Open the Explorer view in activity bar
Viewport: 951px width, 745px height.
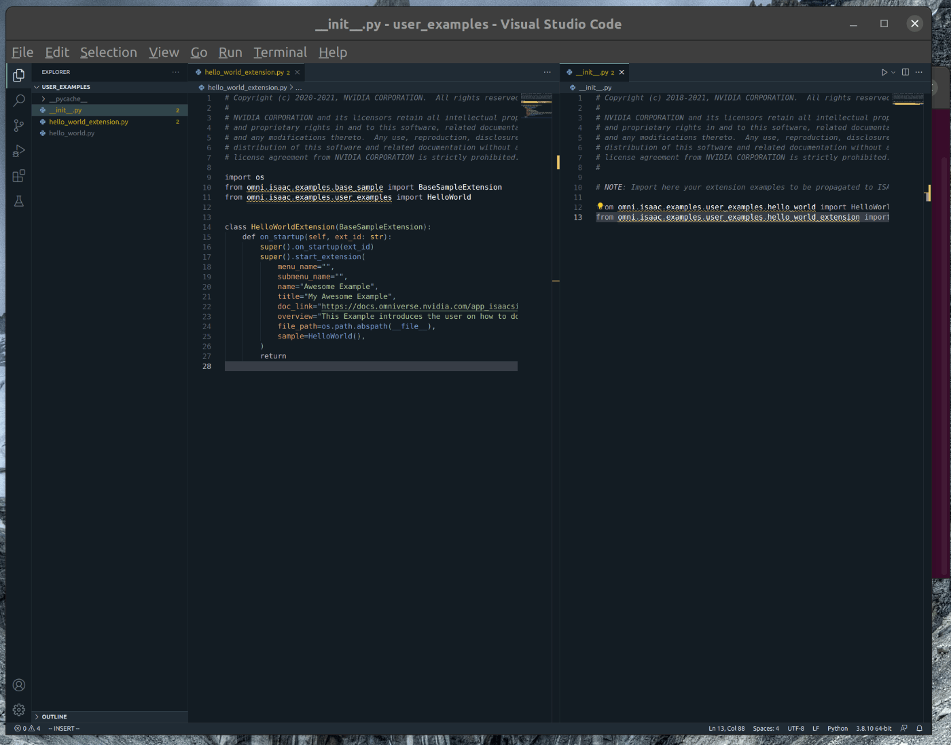coord(19,75)
